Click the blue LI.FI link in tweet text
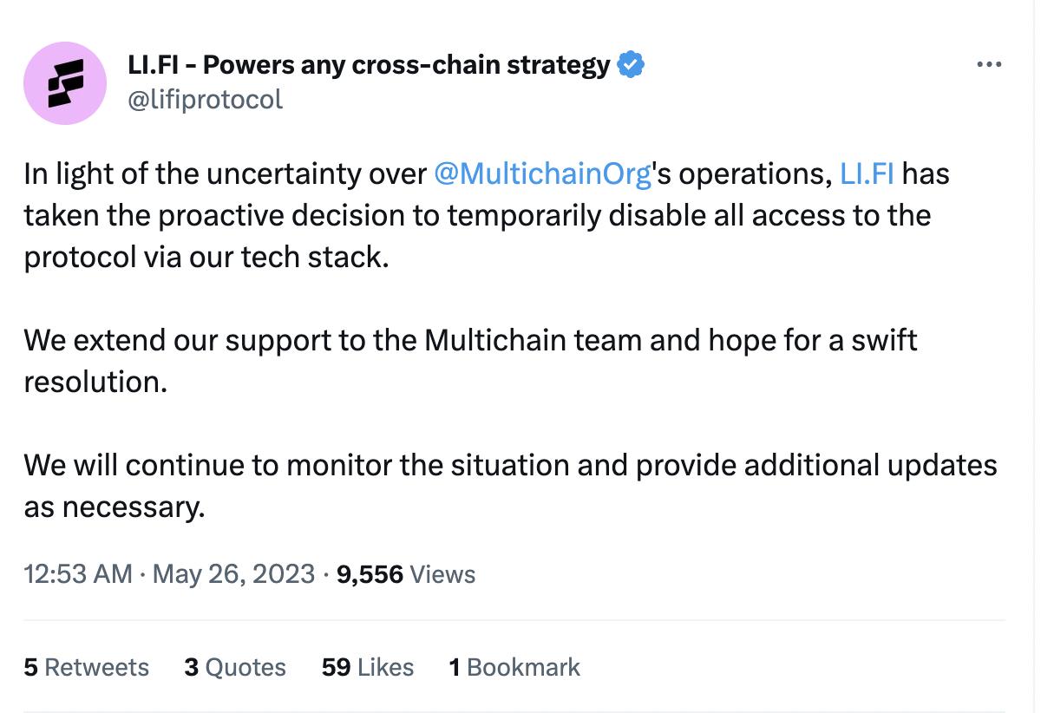 pyautogui.click(x=867, y=173)
